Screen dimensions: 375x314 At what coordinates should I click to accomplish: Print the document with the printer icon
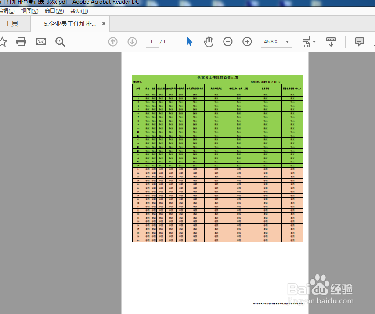pyautogui.click(x=21, y=42)
